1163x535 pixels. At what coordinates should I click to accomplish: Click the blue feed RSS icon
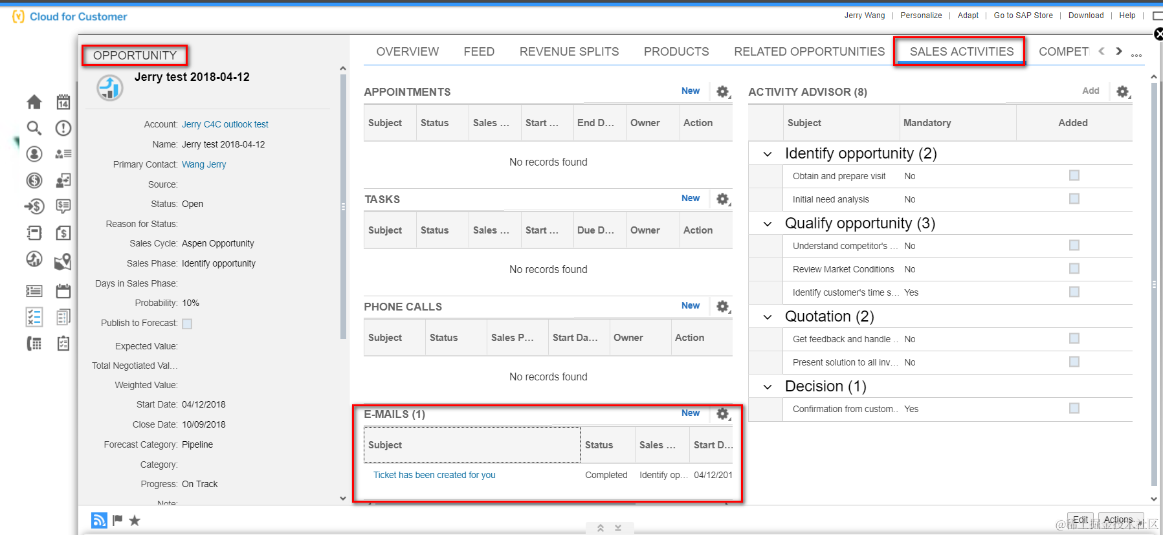click(99, 520)
